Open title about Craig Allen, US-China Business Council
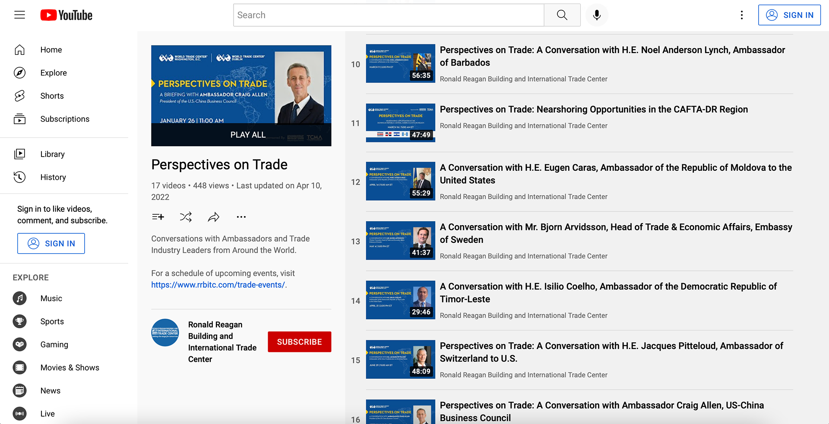 coord(602,411)
